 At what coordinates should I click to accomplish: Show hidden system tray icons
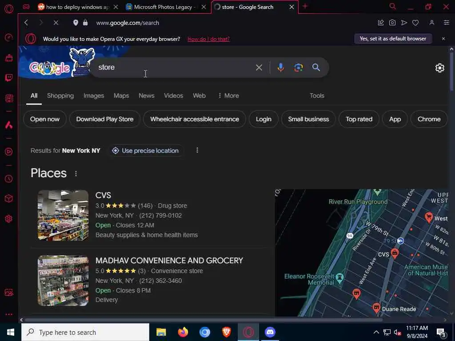click(376, 332)
